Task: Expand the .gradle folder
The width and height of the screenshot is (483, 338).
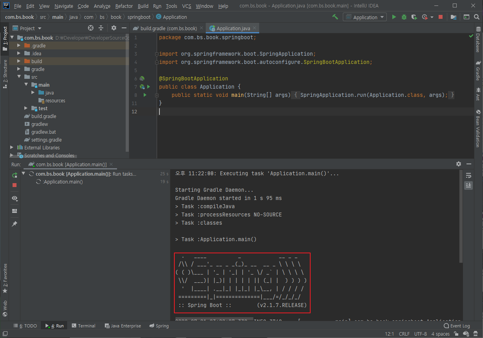Action: coord(18,45)
